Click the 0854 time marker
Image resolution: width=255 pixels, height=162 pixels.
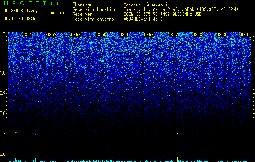point(100,35)
